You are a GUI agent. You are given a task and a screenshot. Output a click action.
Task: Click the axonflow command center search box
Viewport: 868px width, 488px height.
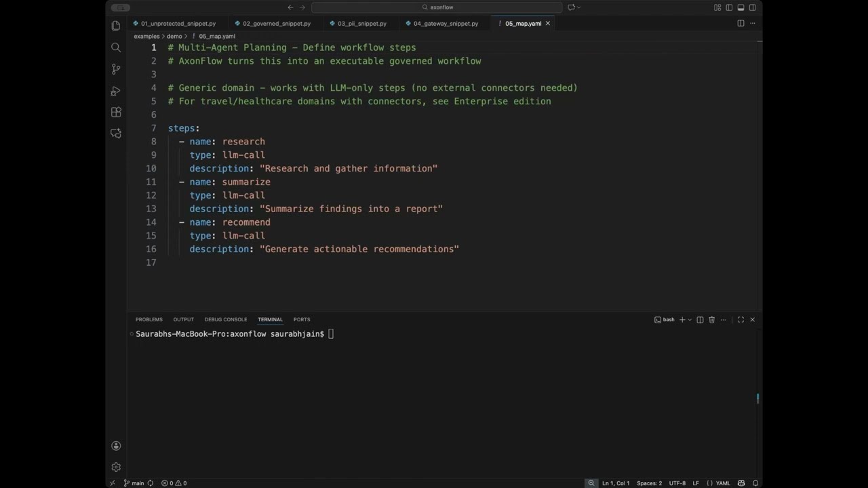coord(437,7)
